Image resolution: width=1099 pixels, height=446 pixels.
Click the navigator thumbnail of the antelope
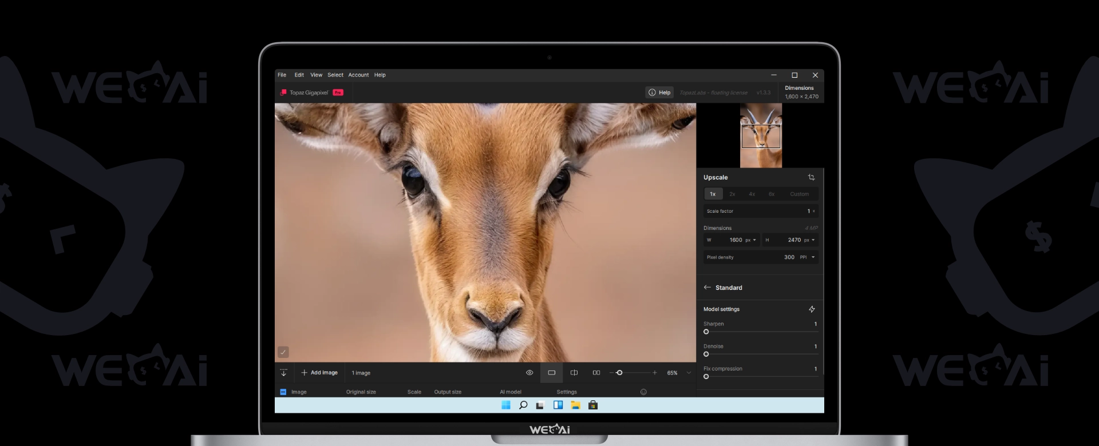(761, 136)
